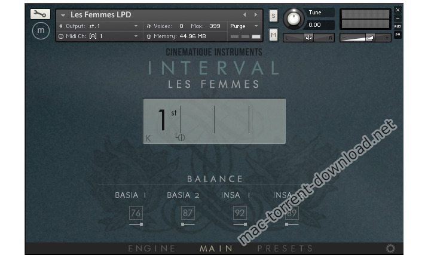Click the Midi Ch icon
The width and height of the screenshot is (428, 255).
click(61, 36)
